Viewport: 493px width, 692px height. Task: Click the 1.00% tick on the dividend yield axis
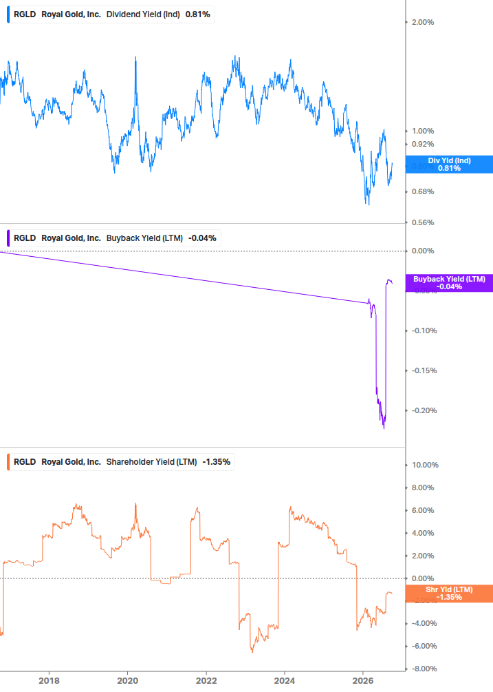pos(423,131)
